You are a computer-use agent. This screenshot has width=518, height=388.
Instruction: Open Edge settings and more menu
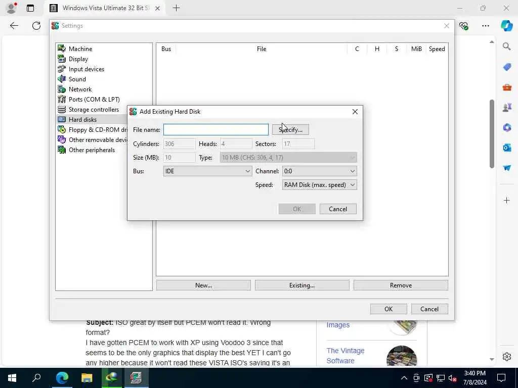click(x=485, y=26)
